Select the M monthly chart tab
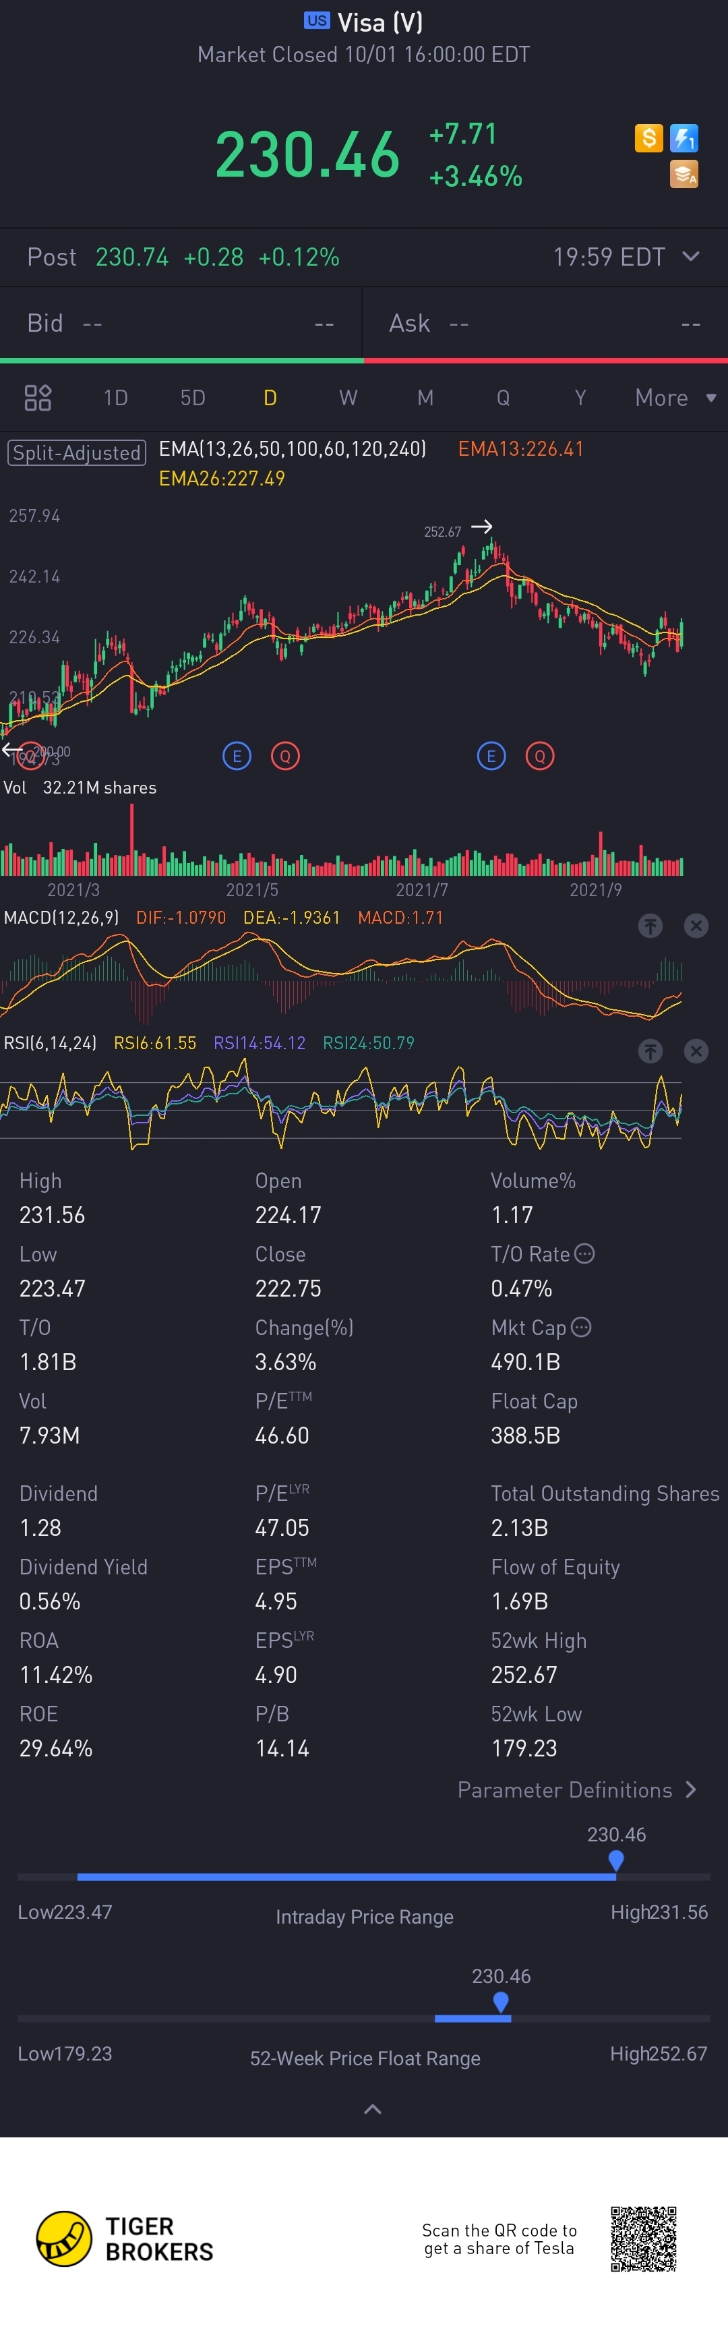The width and height of the screenshot is (728, 2341). tap(425, 397)
